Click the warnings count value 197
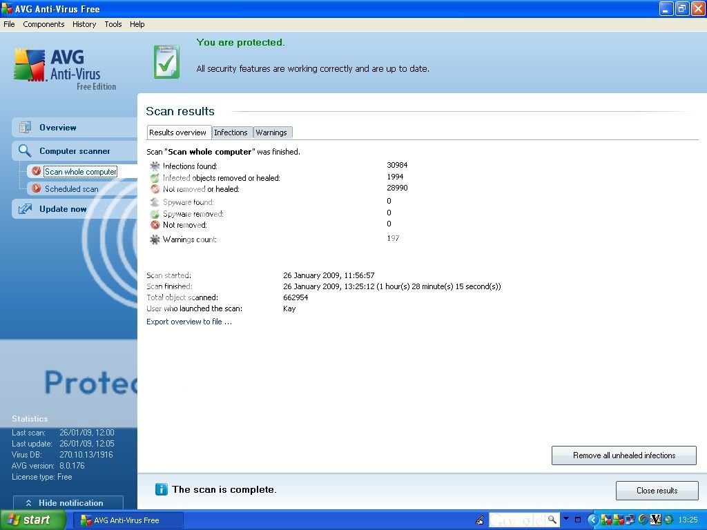The image size is (707, 530). point(393,238)
